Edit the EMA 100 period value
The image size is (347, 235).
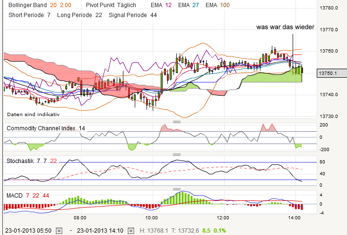(225, 5)
